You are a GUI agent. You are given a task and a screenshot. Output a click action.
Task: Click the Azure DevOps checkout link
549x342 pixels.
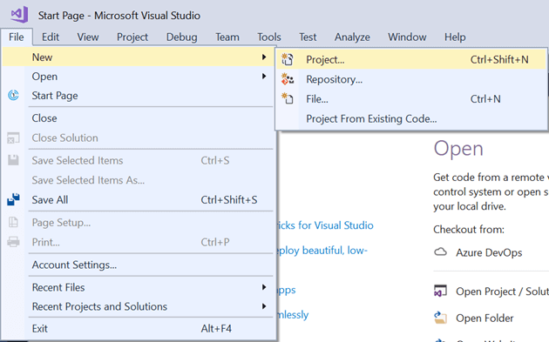click(x=489, y=252)
